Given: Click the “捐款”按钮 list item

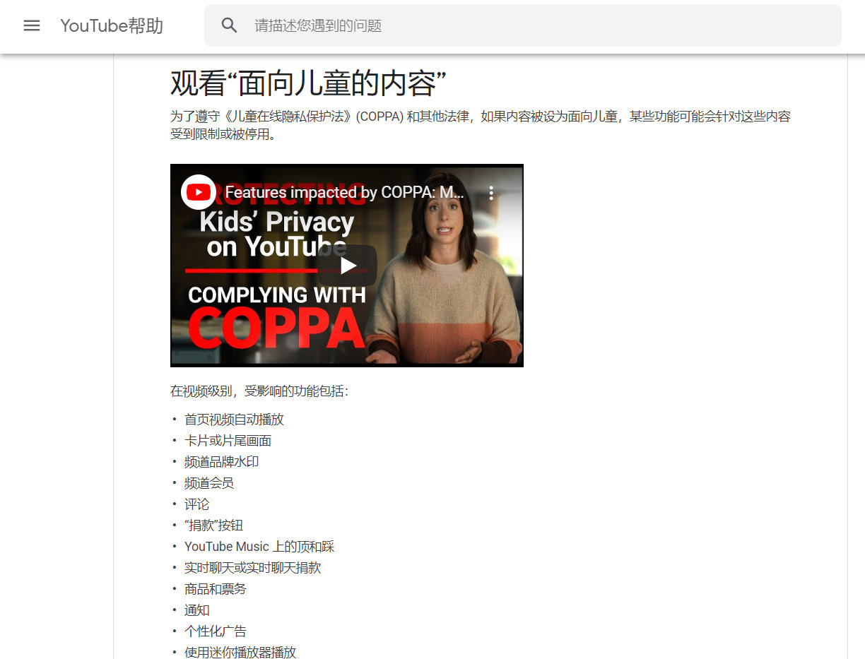Looking at the screenshot, I should (x=213, y=526).
